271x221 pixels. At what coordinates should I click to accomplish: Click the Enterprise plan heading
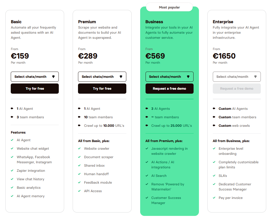click(x=223, y=22)
